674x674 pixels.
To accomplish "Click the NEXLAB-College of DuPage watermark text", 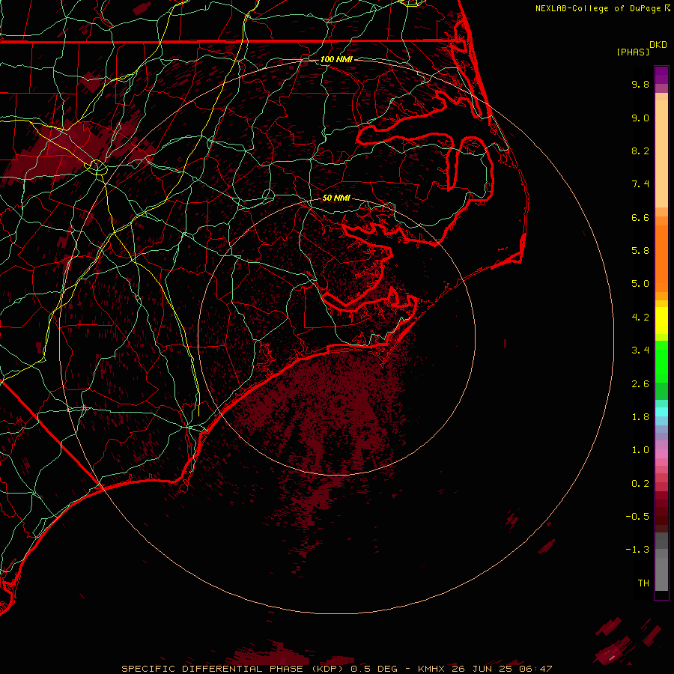I will pos(603,8).
